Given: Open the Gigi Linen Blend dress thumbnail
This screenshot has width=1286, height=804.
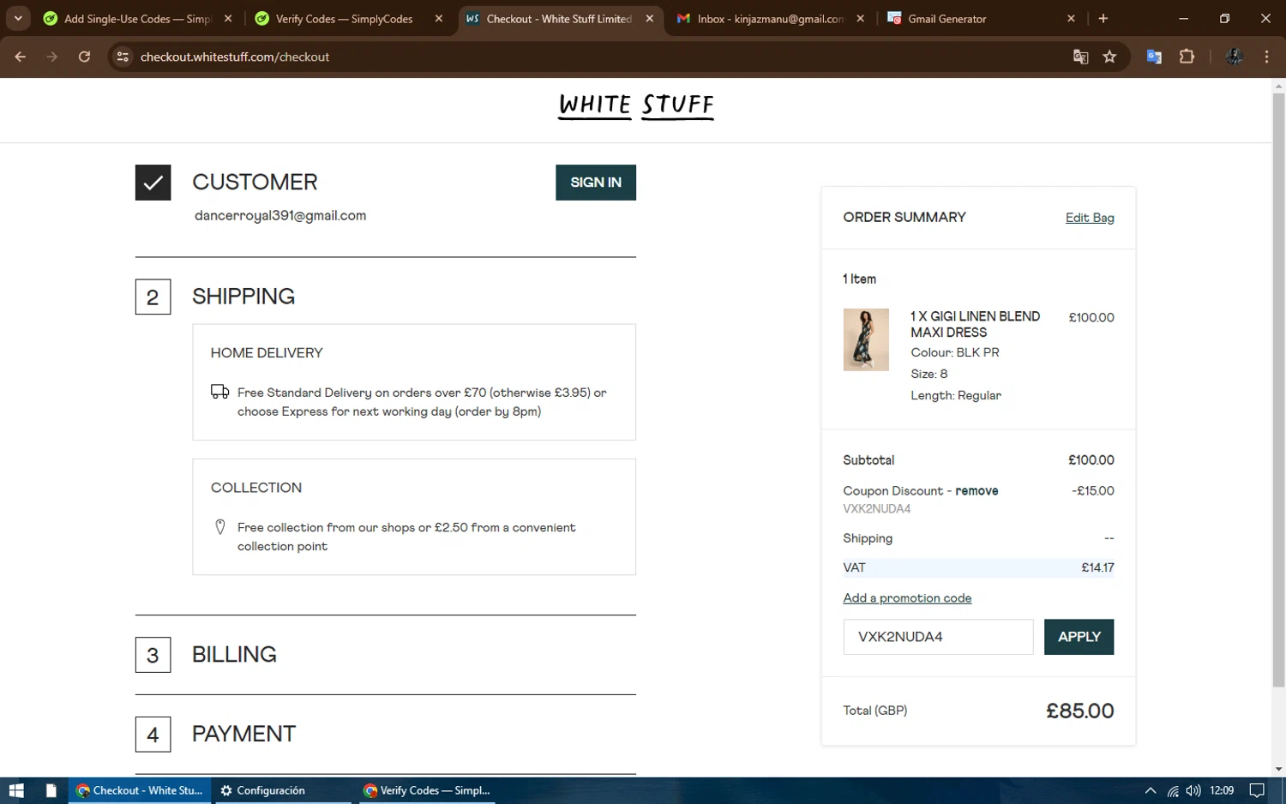Looking at the screenshot, I should tap(866, 339).
